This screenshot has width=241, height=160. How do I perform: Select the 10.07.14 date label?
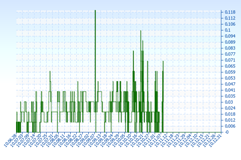[x=29, y=140]
